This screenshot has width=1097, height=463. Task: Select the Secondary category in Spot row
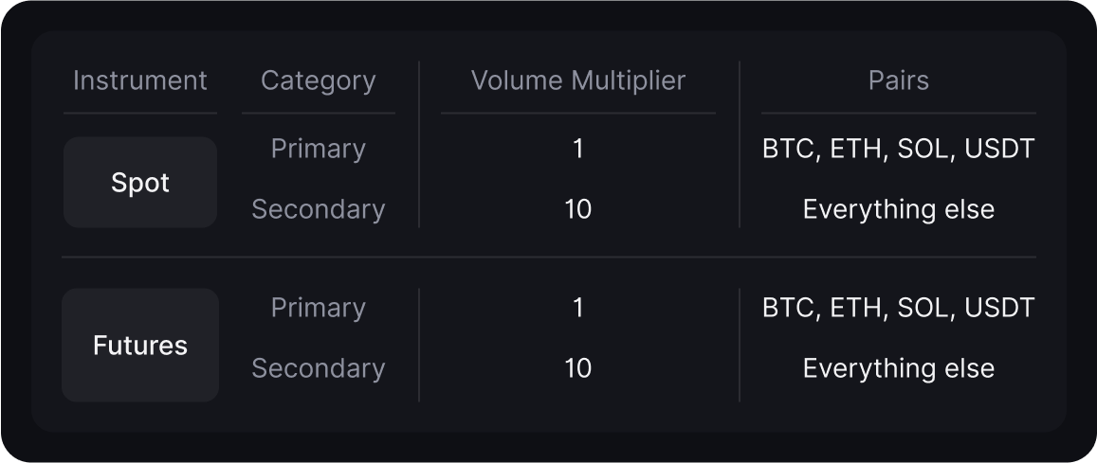(x=319, y=209)
